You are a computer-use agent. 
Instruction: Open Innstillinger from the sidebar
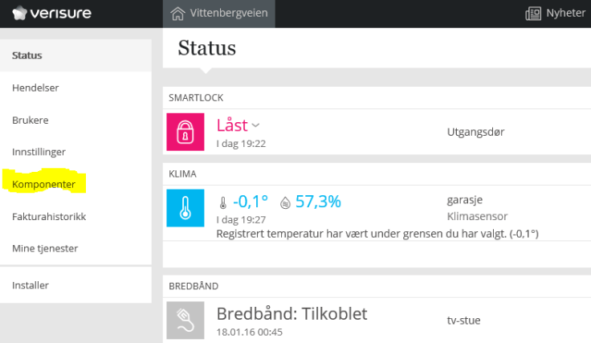coord(39,152)
